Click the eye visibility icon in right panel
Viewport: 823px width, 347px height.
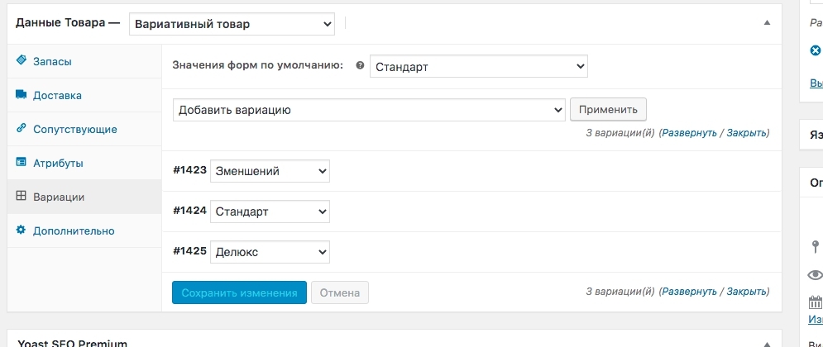(815, 275)
